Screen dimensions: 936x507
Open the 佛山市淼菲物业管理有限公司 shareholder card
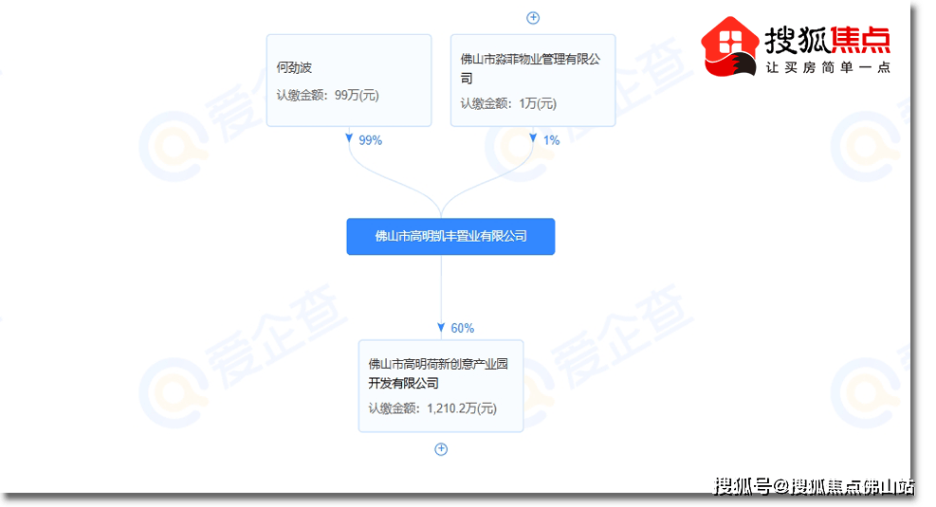coord(532,81)
